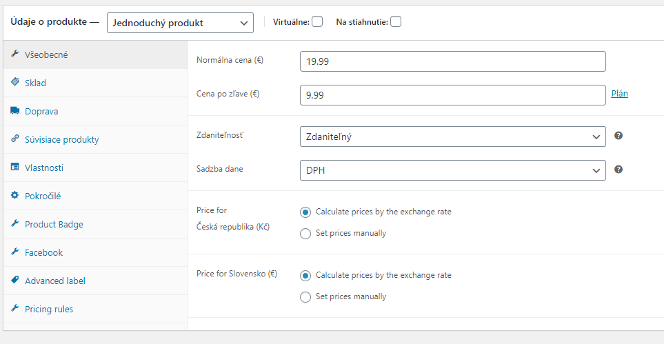Open the Jednoduchý produkt type dropdown
This screenshot has height=344, width=664.
[181, 23]
